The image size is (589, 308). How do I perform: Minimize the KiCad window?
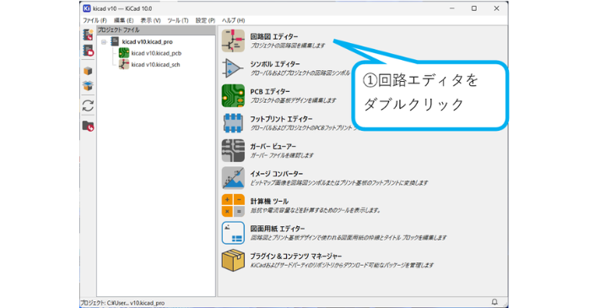tap(452, 8)
